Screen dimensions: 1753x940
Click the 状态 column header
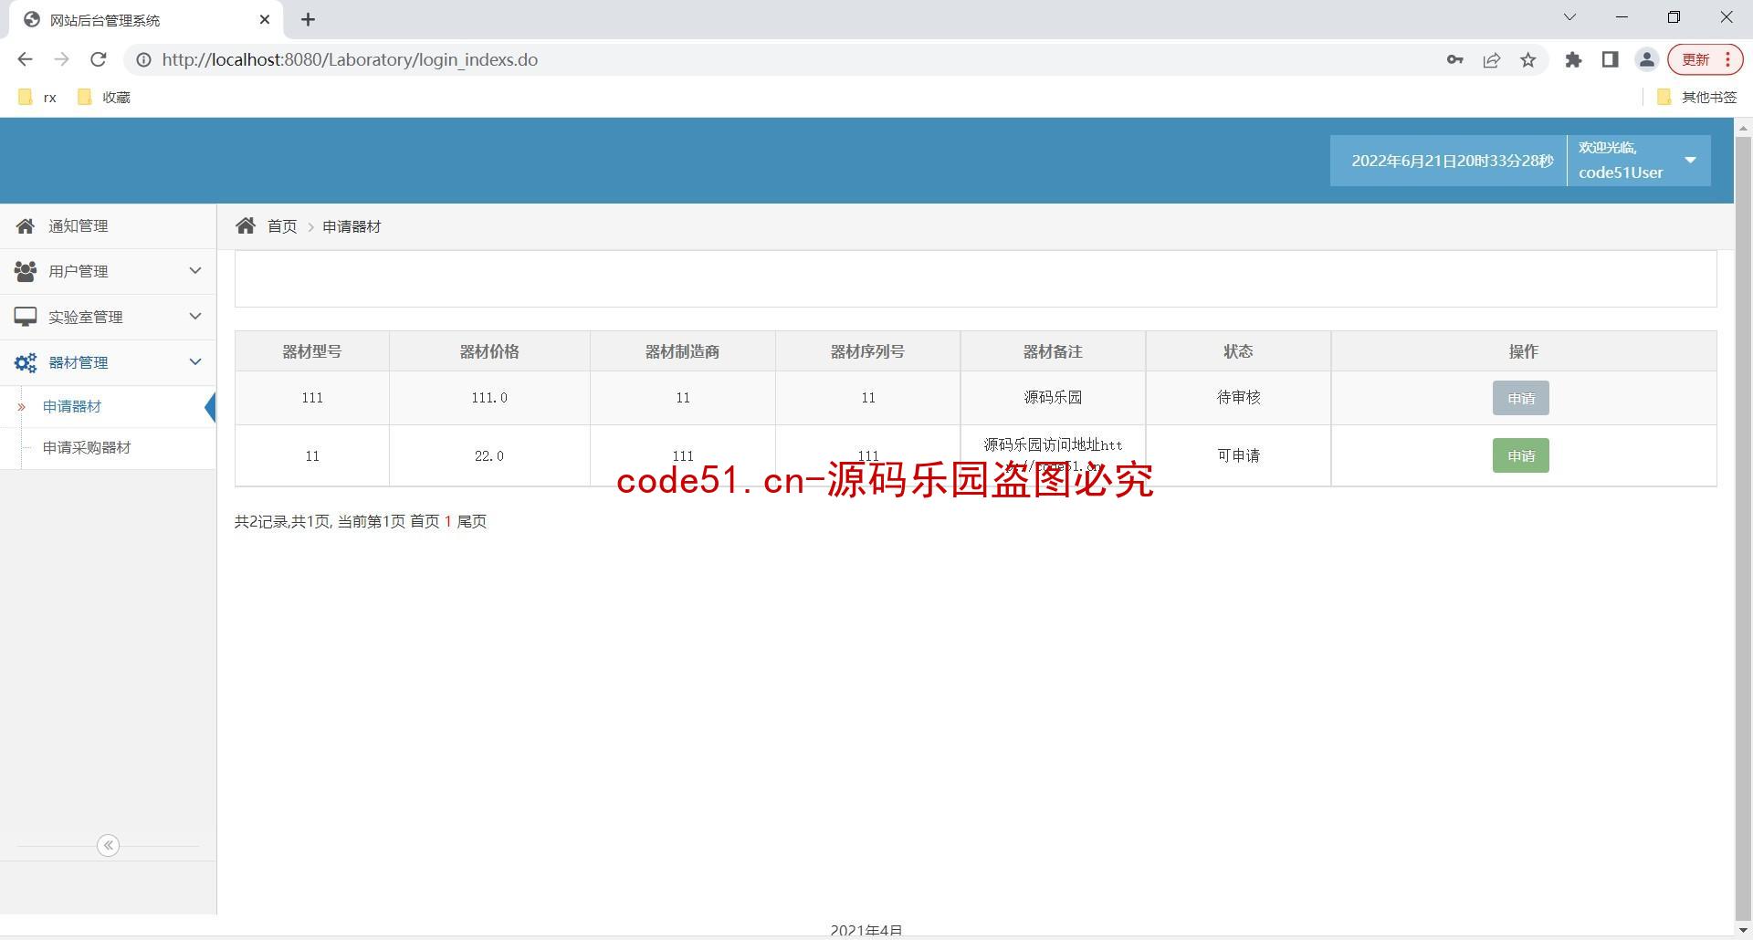pos(1238,351)
